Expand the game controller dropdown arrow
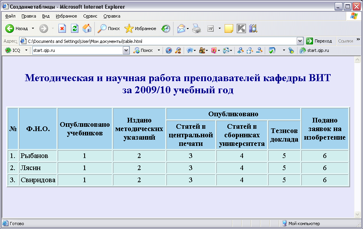The image size is (363, 229). click(231, 50)
